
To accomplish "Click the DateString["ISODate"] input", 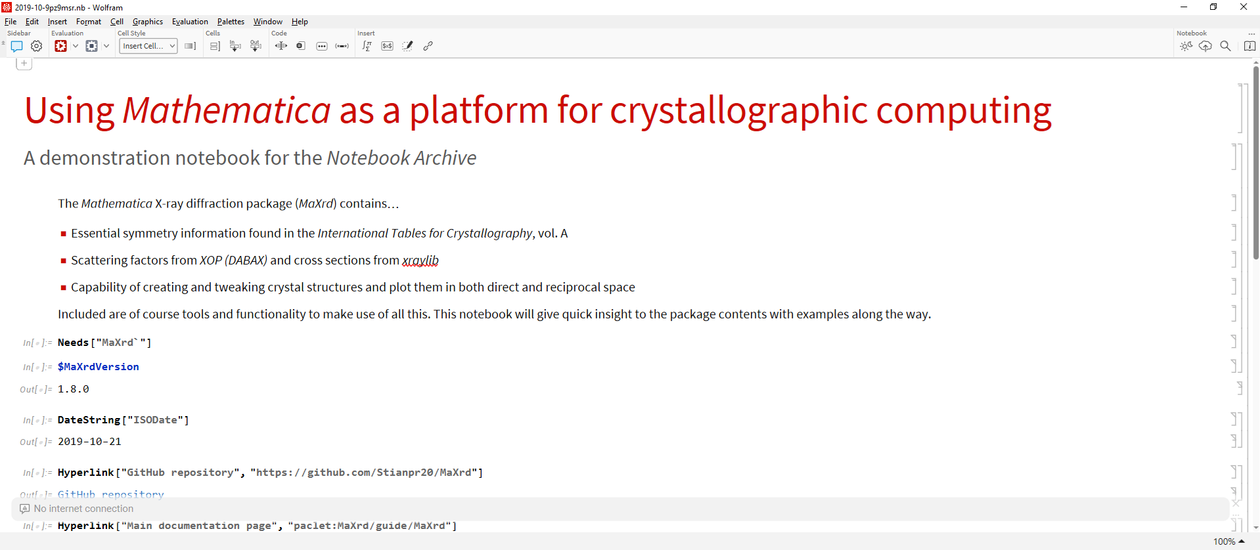I will click(x=123, y=420).
